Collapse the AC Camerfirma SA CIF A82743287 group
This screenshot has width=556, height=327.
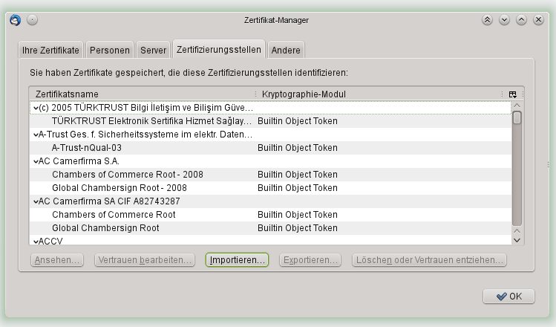(34, 201)
